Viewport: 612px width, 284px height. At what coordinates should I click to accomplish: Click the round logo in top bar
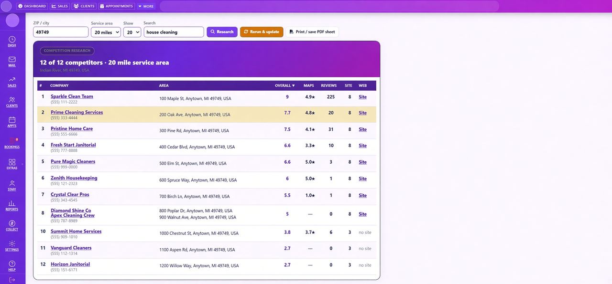[6, 6]
